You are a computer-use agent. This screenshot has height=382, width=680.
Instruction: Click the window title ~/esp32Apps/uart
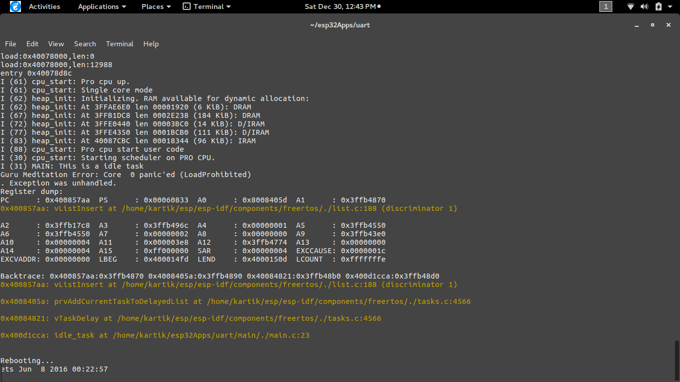click(x=340, y=25)
